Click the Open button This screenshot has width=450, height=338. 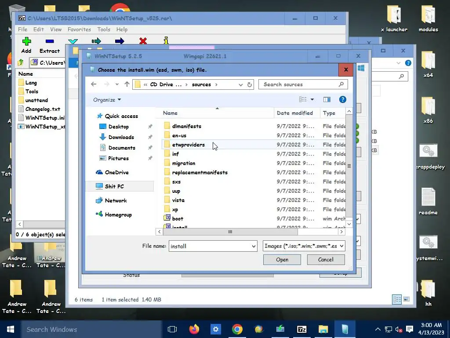pyautogui.click(x=282, y=260)
